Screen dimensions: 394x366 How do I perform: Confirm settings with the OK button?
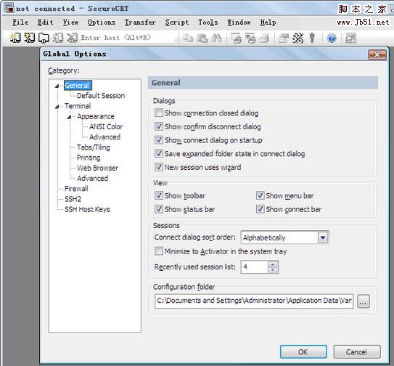coord(303,351)
